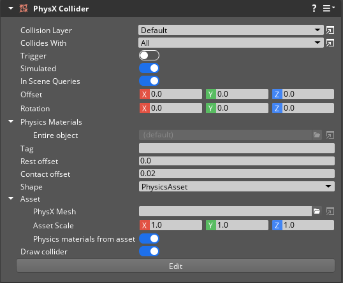
Task: Collapse the Physics Materials section
Action: tap(11, 121)
